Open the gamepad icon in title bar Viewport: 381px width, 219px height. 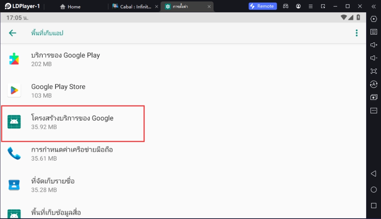(x=286, y=6)
